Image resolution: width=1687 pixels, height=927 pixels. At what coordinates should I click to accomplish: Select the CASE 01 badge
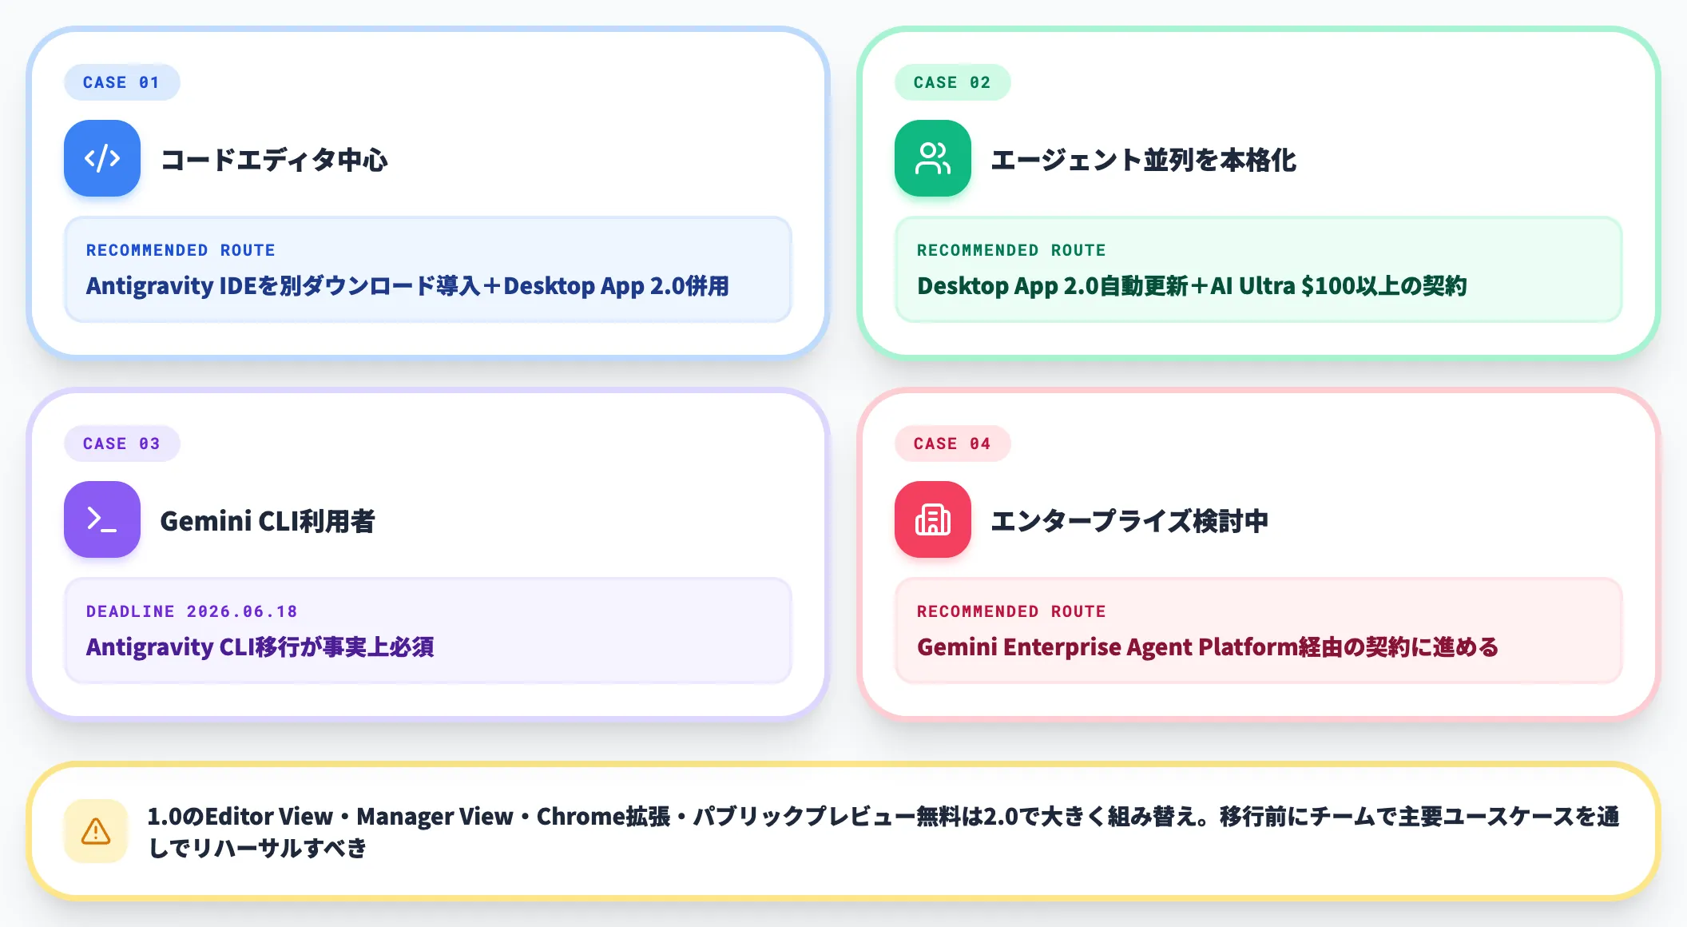(121, 82)
